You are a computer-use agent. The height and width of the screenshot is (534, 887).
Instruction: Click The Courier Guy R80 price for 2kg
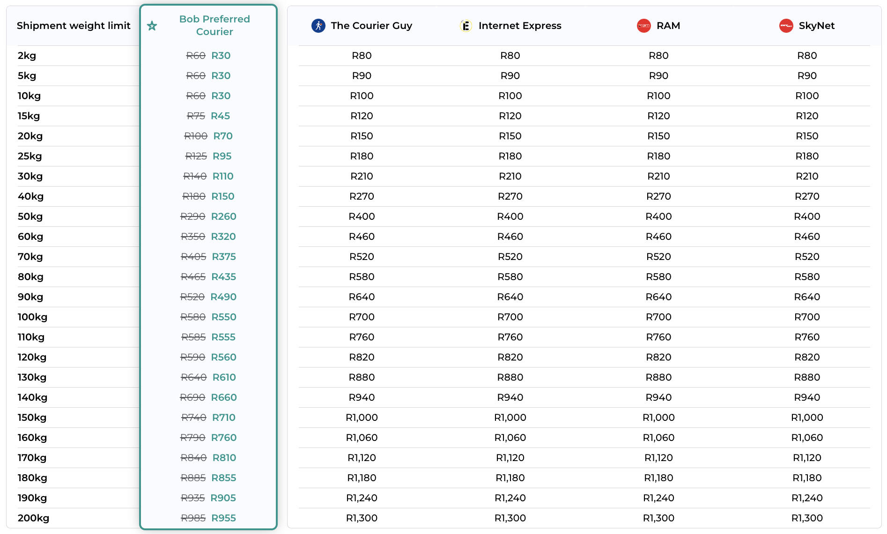(x=362, y=56)
